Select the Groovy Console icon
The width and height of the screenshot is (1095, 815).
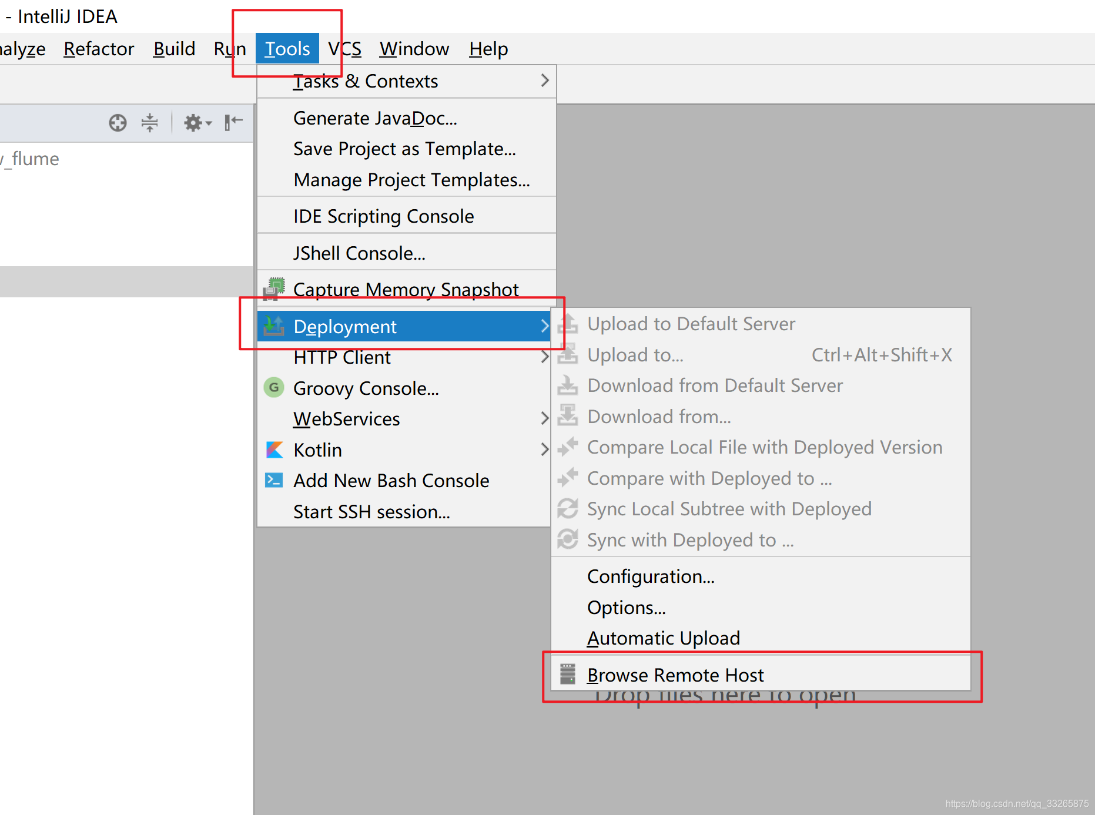point(274,388)
